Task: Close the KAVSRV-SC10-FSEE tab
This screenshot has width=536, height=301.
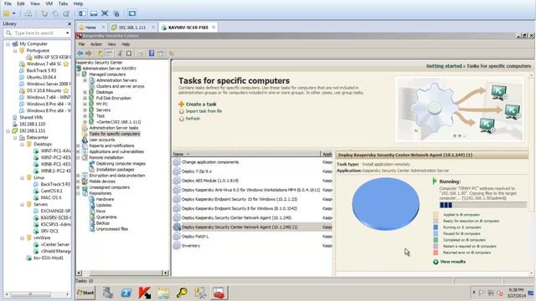Action: pos(214,28)
